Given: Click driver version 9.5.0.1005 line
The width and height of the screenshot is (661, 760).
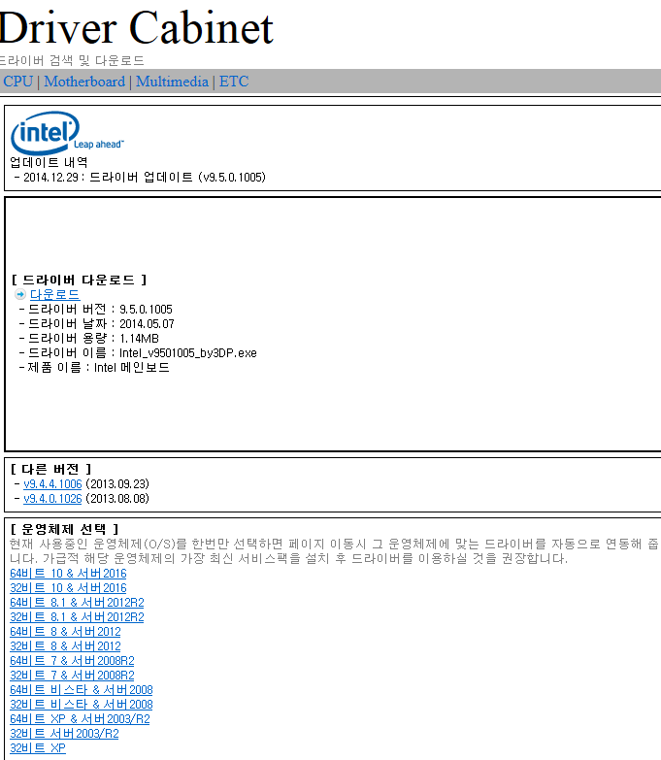Looking at the screenshot, I should coord(95,310).
